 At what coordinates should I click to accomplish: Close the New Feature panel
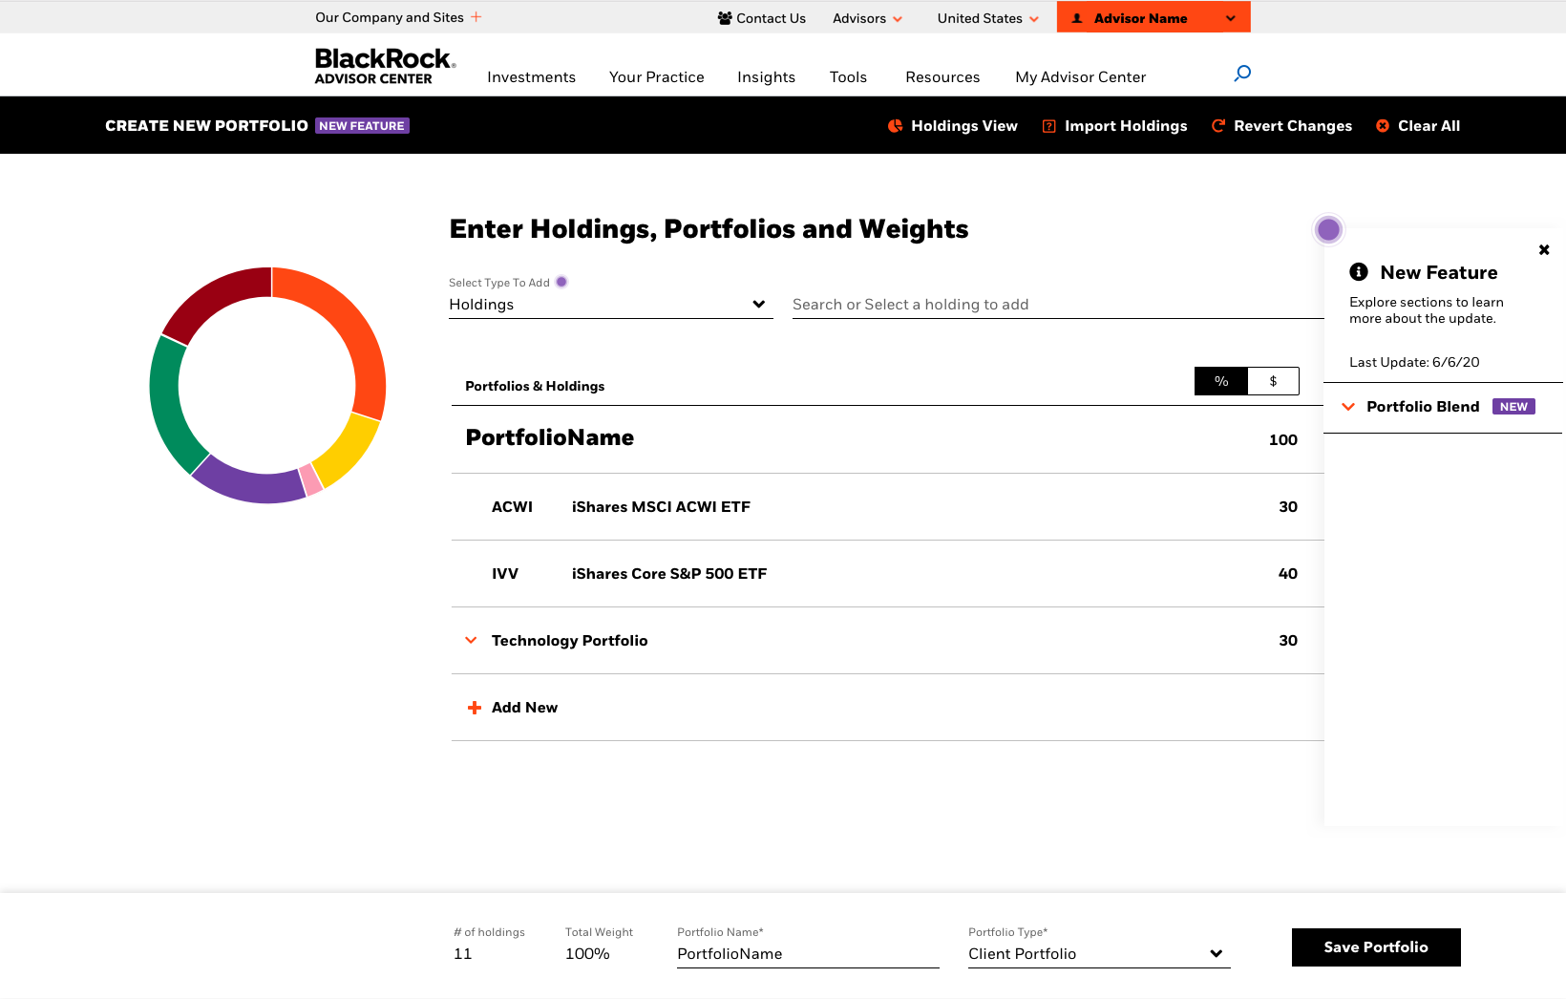coord(1544,250)
